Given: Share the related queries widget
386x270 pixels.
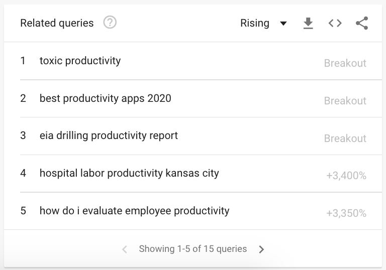Looking at the screenshot, I should coord(362,23).
